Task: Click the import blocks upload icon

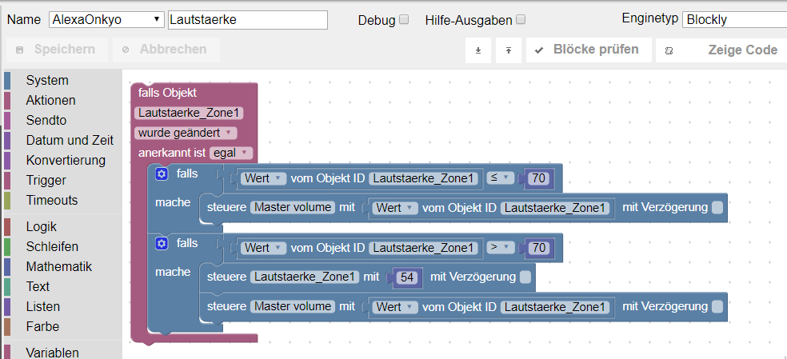Action: [509, 50]
